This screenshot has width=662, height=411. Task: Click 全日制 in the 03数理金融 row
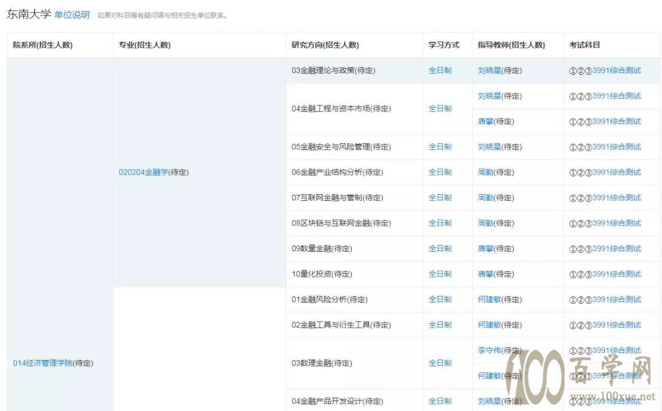click(x=440, y=363)
